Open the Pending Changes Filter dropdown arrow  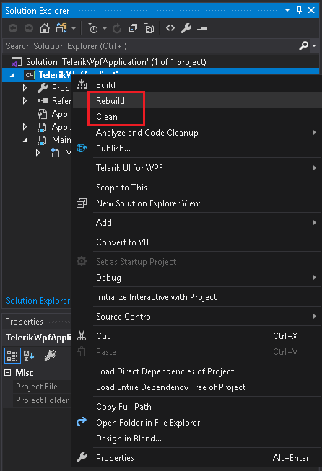pos(105,29)
